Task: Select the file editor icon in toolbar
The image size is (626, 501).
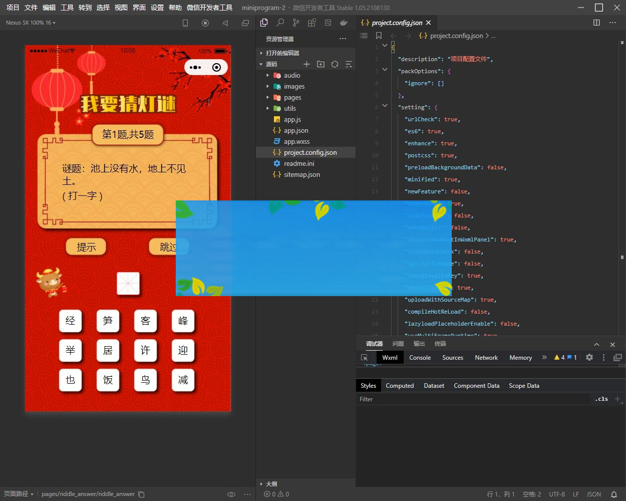Action: (x=264, y=23)
